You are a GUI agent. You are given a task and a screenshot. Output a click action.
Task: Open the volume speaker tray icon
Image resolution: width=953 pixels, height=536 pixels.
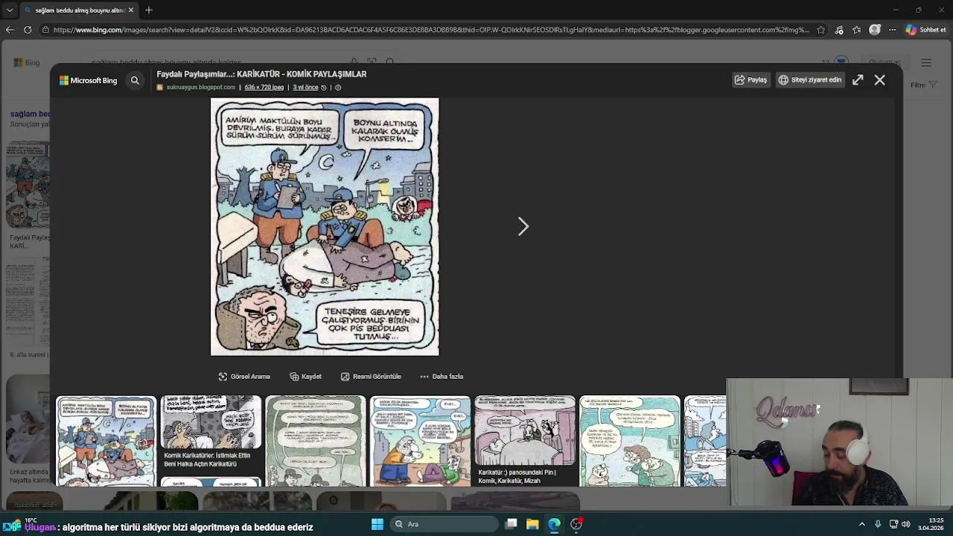(x=906, y=524)
